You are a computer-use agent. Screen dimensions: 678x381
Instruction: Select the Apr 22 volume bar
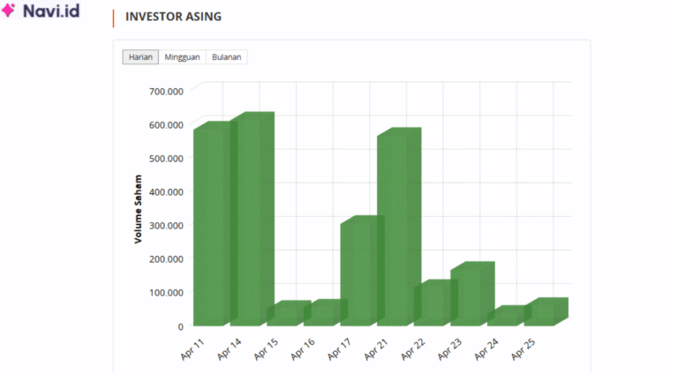tap(432, 304)
